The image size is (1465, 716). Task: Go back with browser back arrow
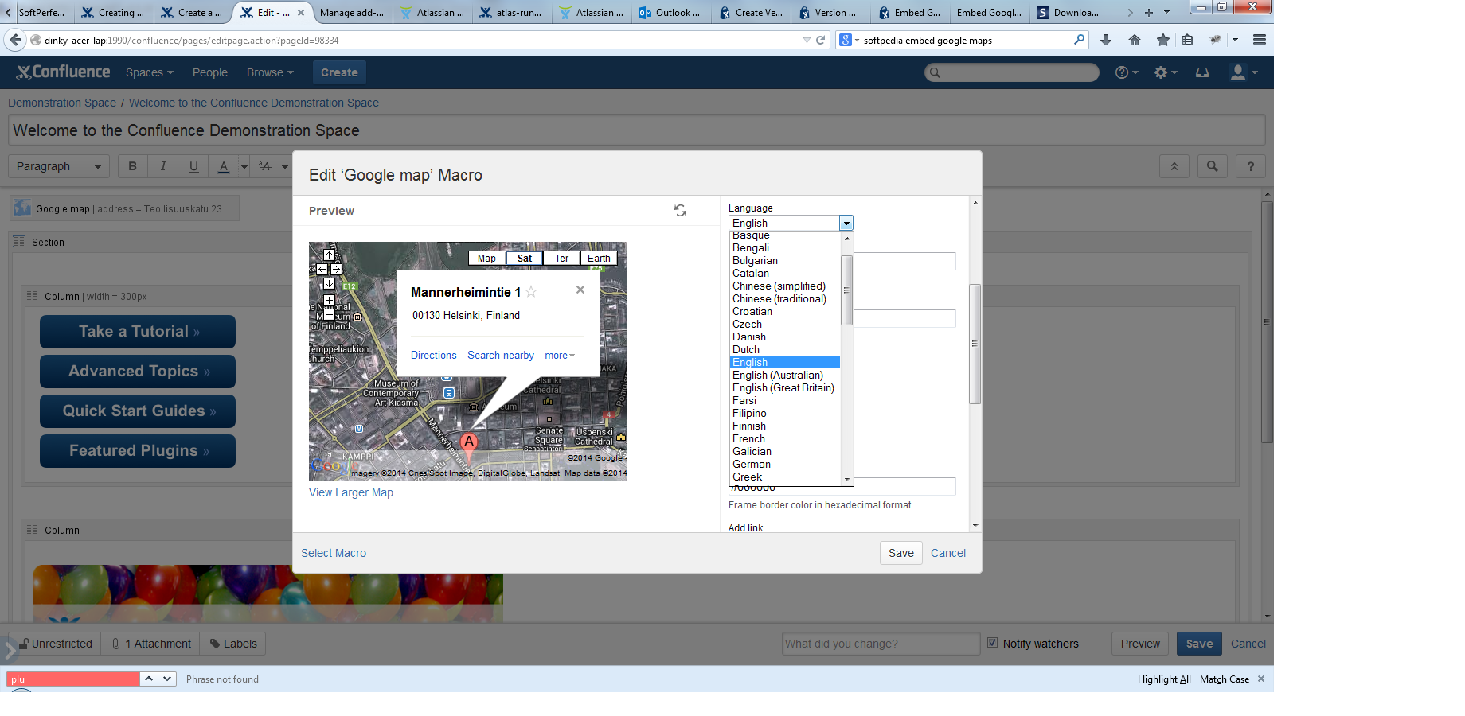point(15,40)
